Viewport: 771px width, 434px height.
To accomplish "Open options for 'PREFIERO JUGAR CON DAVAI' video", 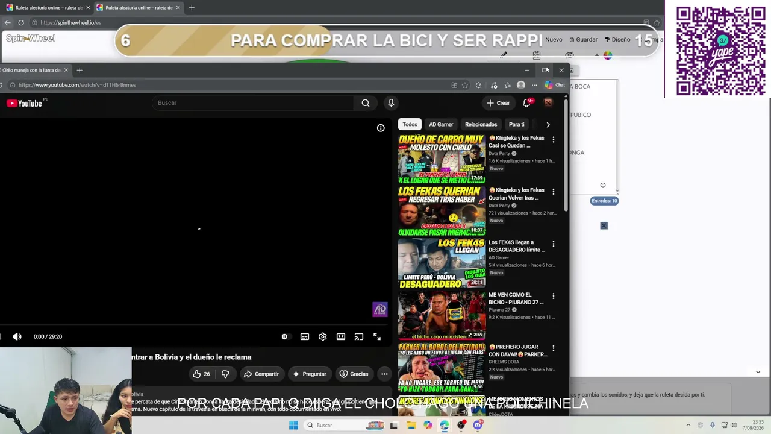I will (x=554, y=348).
